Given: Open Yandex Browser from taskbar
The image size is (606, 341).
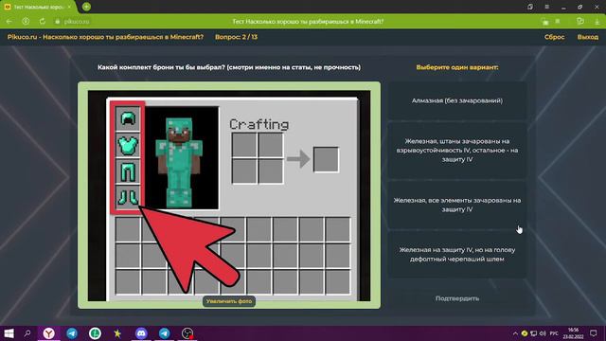Looking at the screenshot, I should click(x=48, y=333).
